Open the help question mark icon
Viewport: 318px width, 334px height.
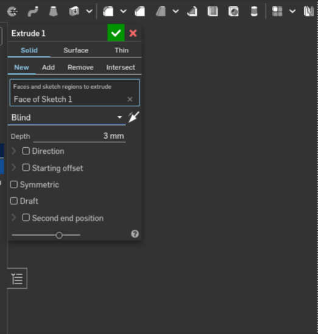pyautogui.click(x=135, y=234)
